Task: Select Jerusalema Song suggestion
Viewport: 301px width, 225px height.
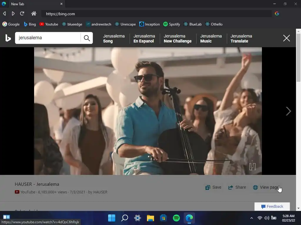Action: [114, 38]
